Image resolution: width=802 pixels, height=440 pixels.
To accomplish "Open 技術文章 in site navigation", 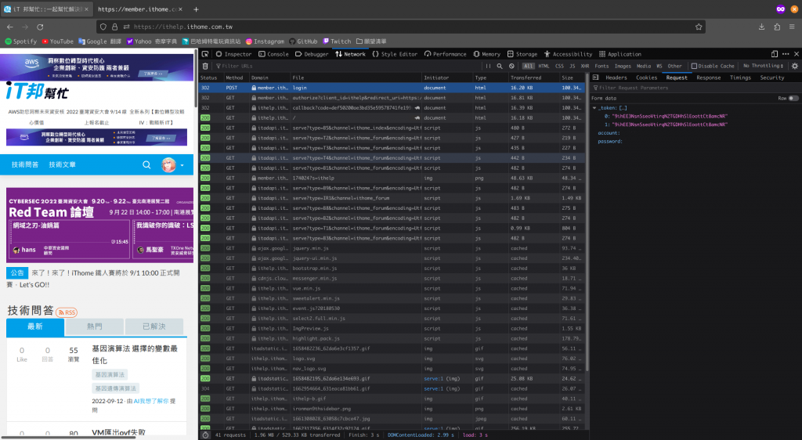I will click(x=63, y=164).
